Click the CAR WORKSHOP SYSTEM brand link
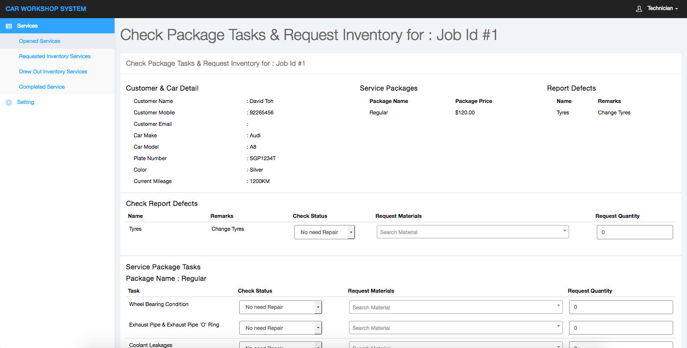Image resolution: width=687 pixels, height=348 pixels. coord(46,9)
